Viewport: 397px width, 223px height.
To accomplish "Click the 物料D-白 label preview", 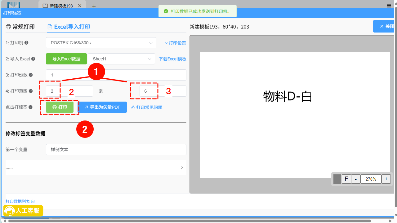I will coord(287,97).
